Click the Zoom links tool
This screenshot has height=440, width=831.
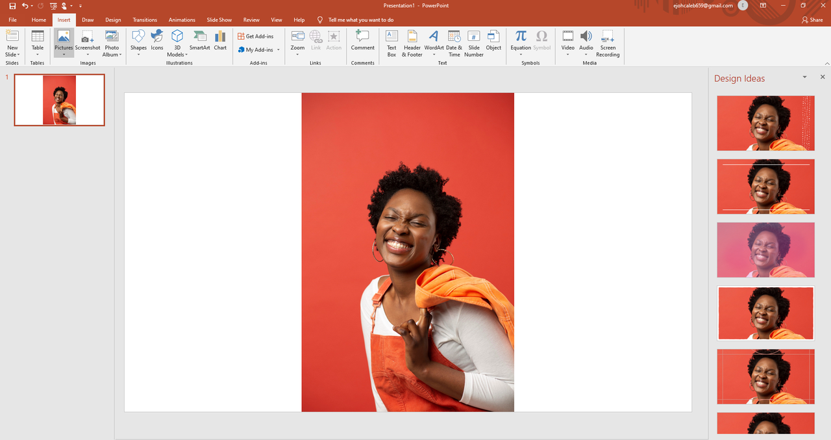click(297, 44)
